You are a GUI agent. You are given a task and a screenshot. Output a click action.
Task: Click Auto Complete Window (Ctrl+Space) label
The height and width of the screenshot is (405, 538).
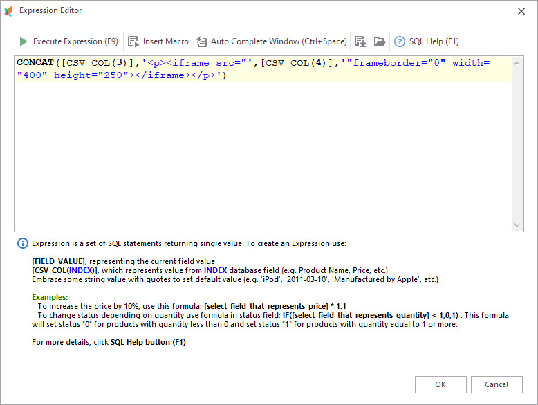pyautogui.click(x=279, y=41)
